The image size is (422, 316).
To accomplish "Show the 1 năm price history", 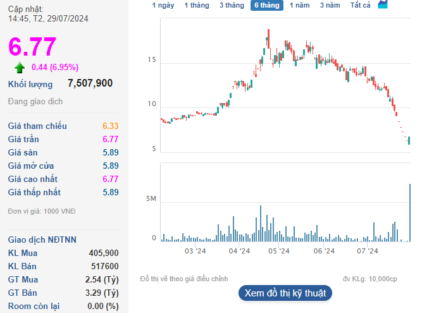I will click(300, 5).
